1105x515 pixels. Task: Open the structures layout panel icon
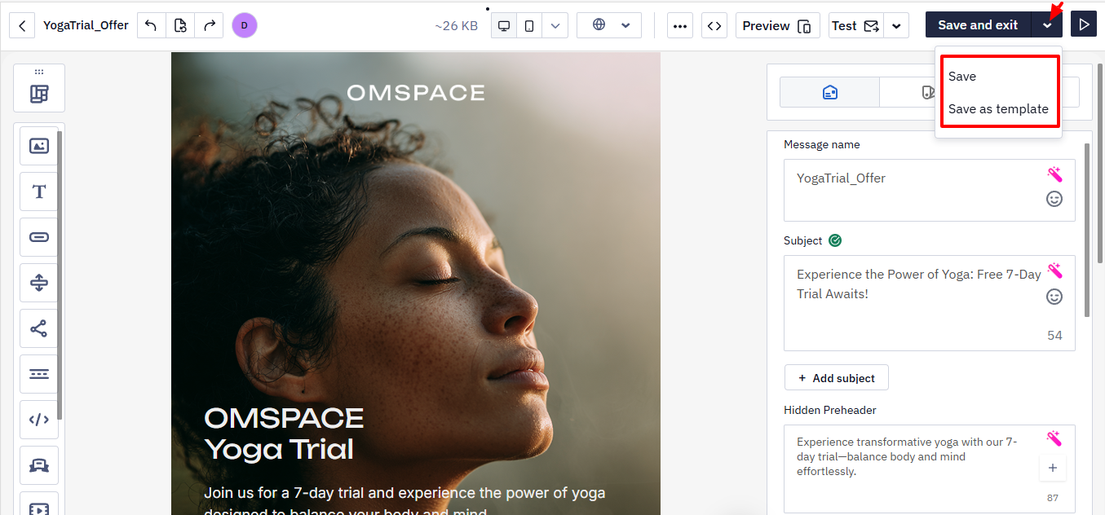tap(39, 94)
